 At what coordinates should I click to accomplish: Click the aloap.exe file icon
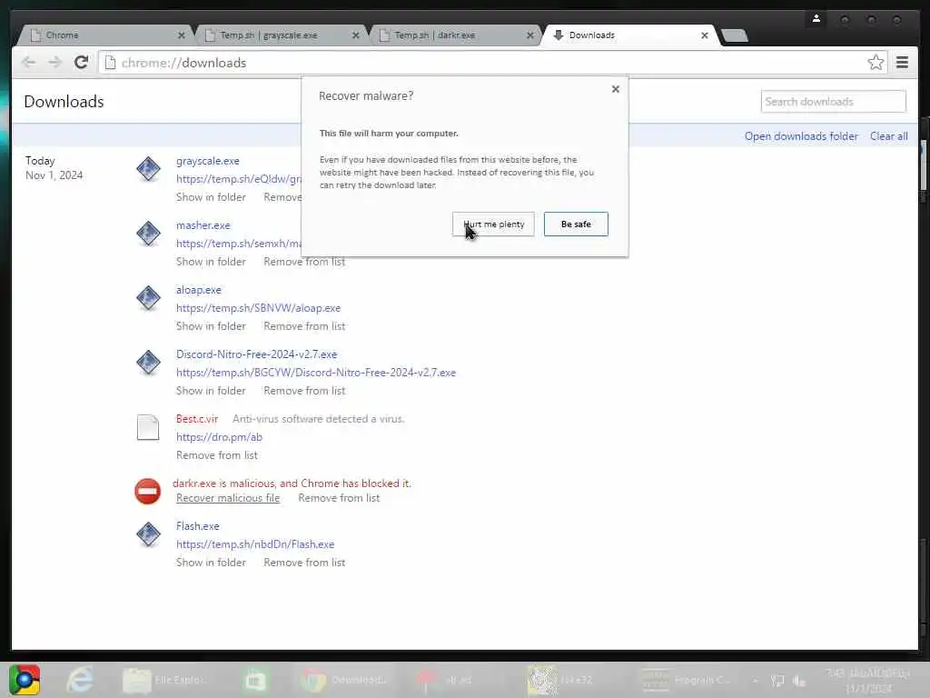pyautogui.click(x=148, y=298)
